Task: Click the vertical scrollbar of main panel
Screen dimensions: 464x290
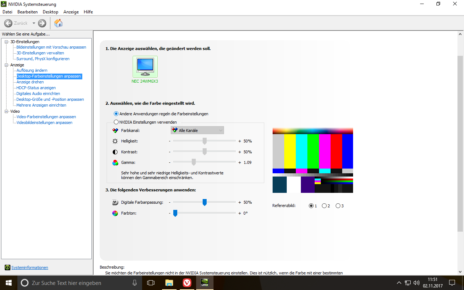Action: [460, 143]
